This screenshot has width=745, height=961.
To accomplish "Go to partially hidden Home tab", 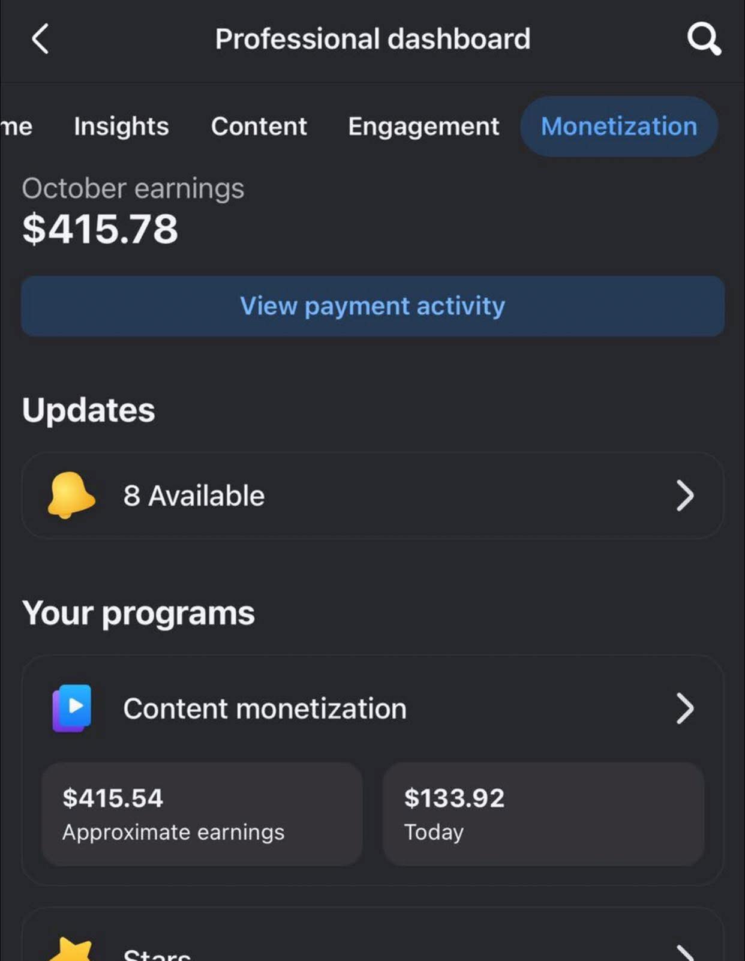I will coord(17,127).
